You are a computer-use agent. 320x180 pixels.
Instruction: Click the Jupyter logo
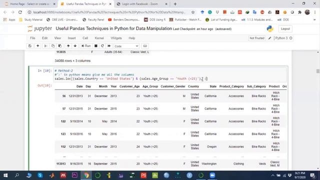pos(40,28)
